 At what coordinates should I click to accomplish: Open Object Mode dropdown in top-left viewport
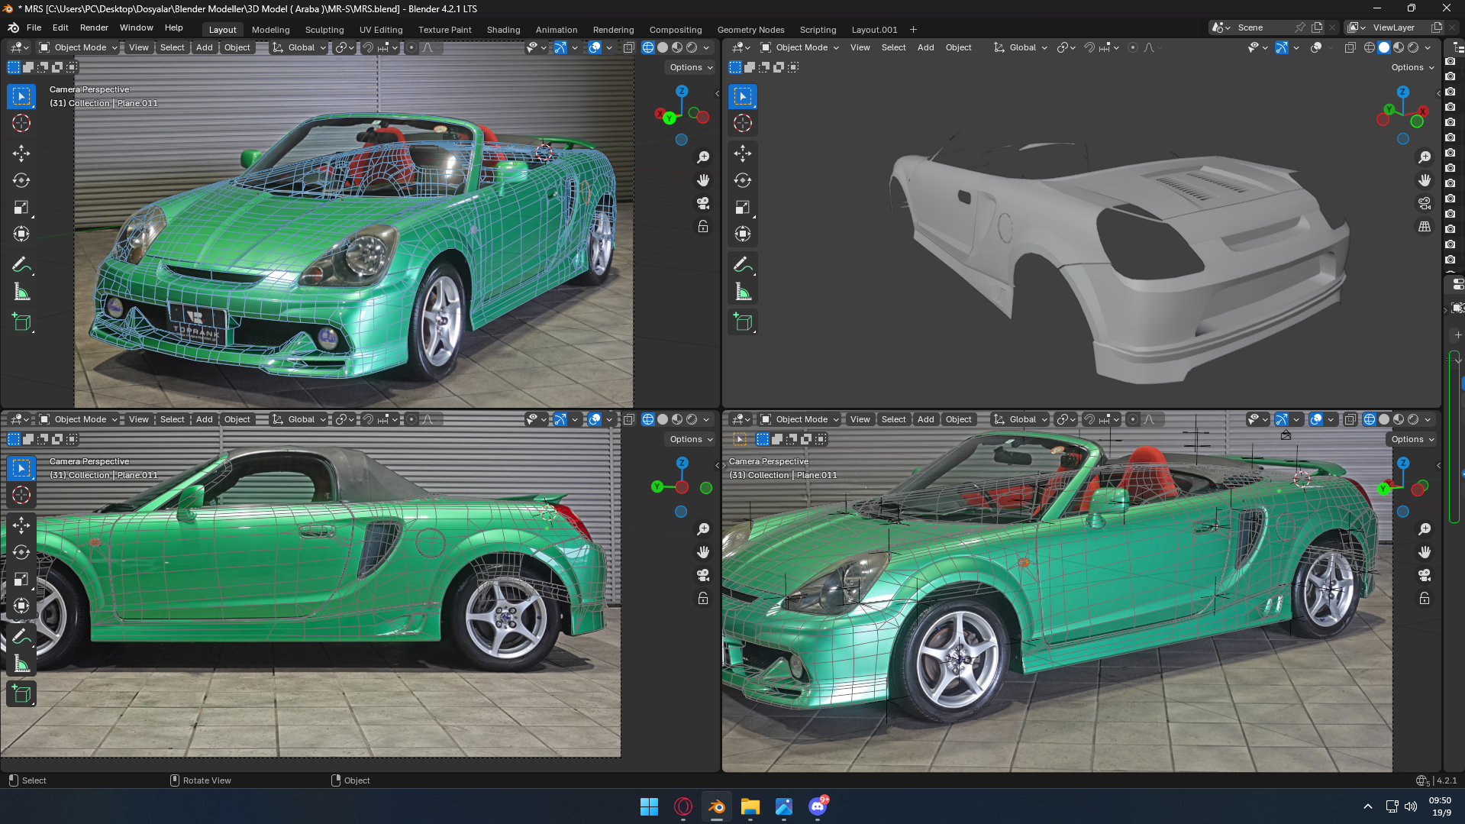(79, 47)
